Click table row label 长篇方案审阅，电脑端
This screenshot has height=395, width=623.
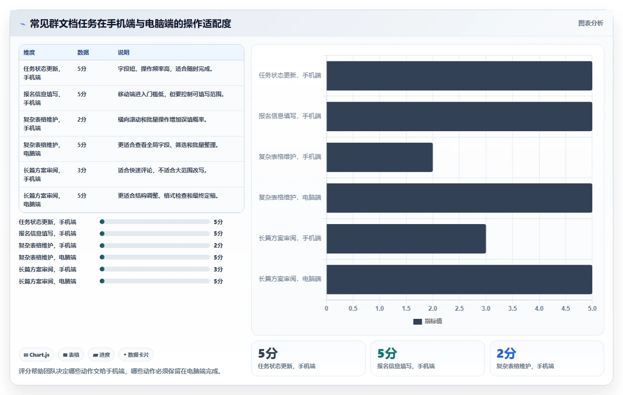(x=42, y=200)
